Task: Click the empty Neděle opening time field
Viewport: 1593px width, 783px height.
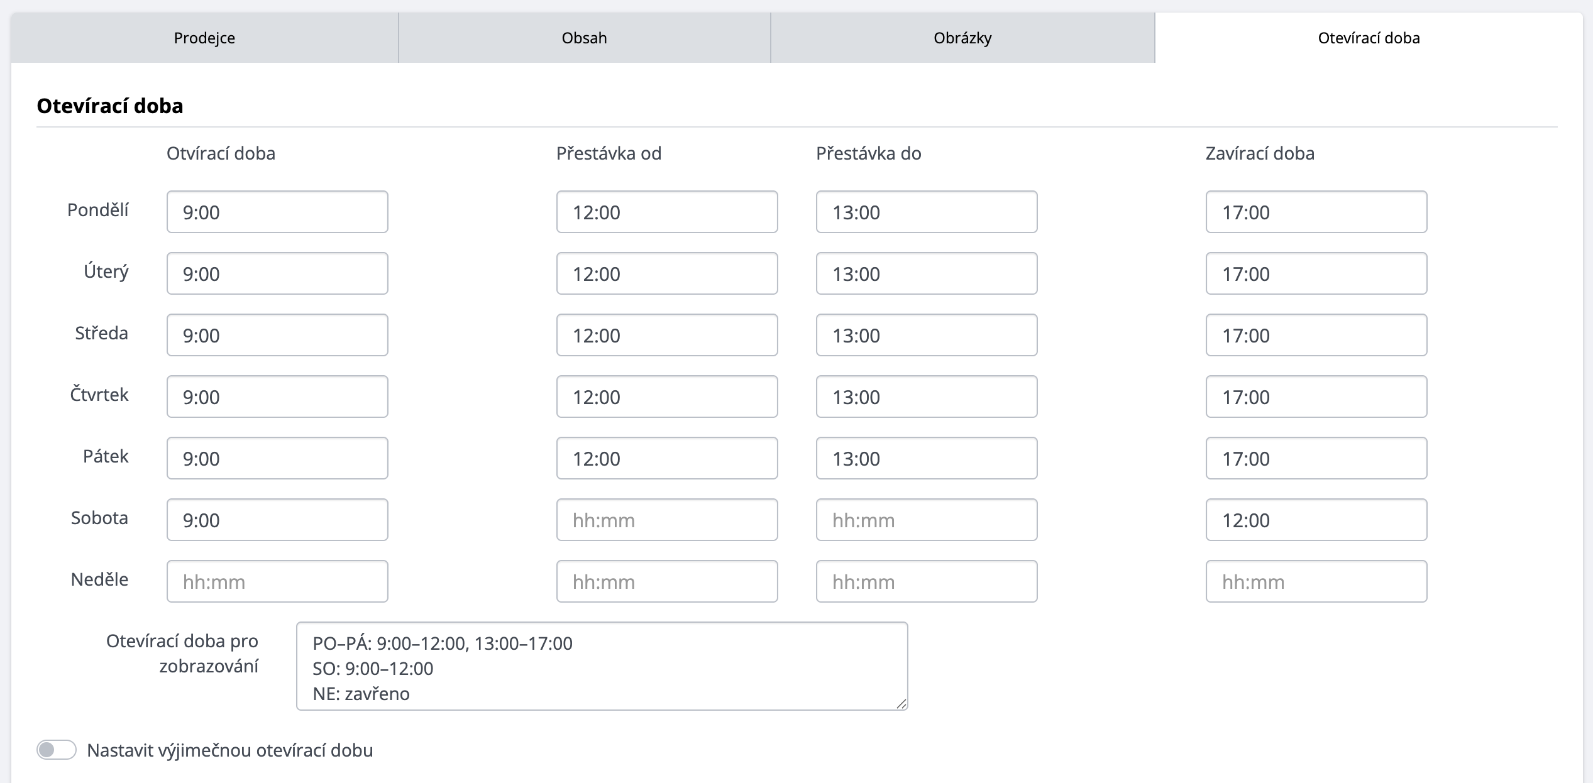Action: click(277, 581)
